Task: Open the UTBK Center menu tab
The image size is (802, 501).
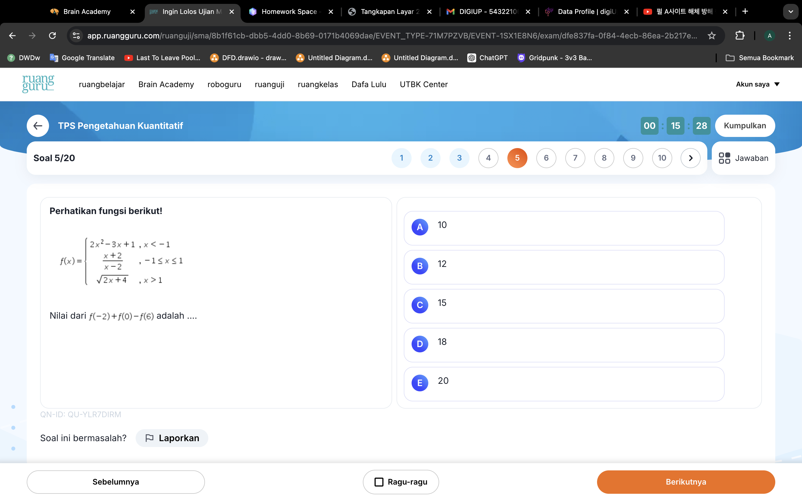Action: [x=424, y=84]
